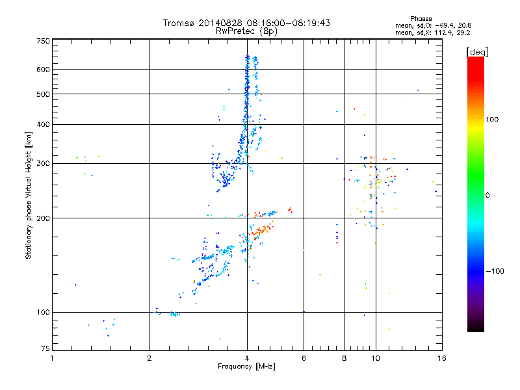
Task: Click the 'mean, sd,O: -69.4, 20.8' statistic
Action: (433, 26)
